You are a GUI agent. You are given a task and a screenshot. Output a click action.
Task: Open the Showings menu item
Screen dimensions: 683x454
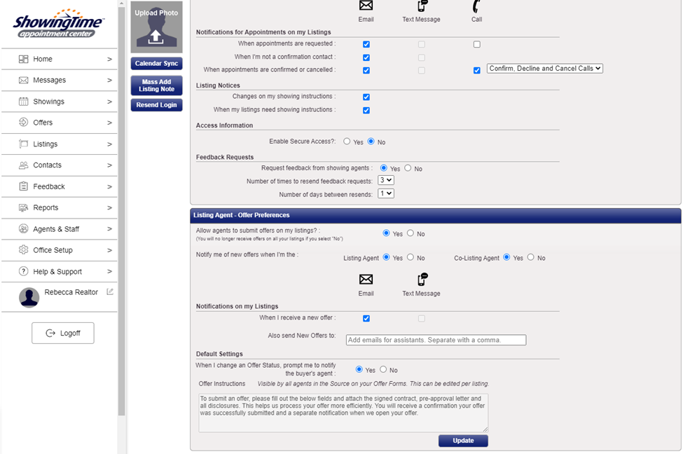[60, 102]
